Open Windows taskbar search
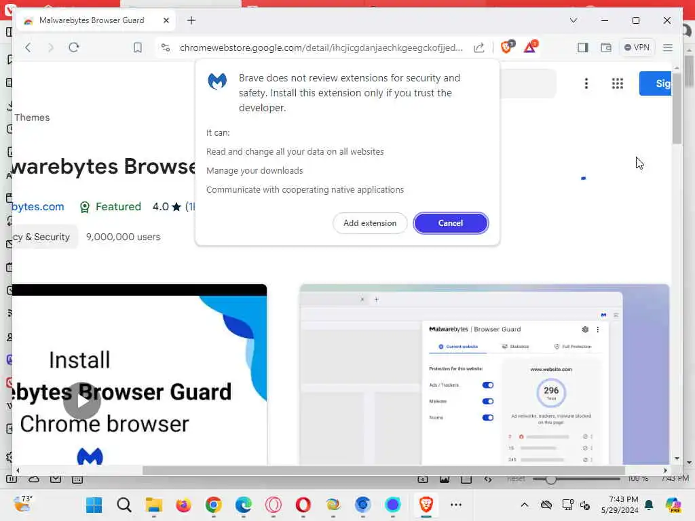The height and width of the screenshot is (521, 695). pos(124,505)
